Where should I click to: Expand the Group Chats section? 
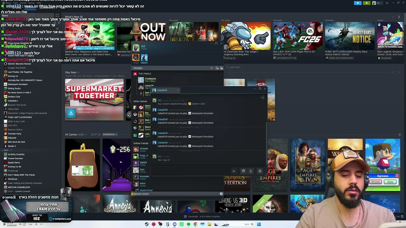(x=141, y=194)
